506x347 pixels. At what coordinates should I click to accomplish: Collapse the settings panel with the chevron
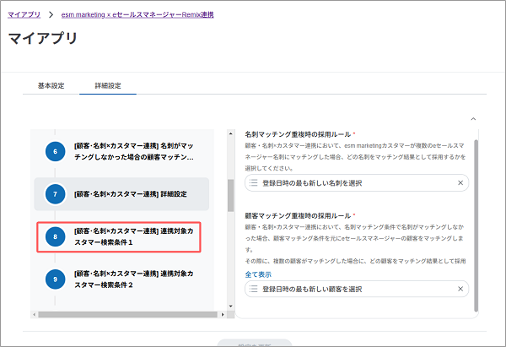click(472, 119)
